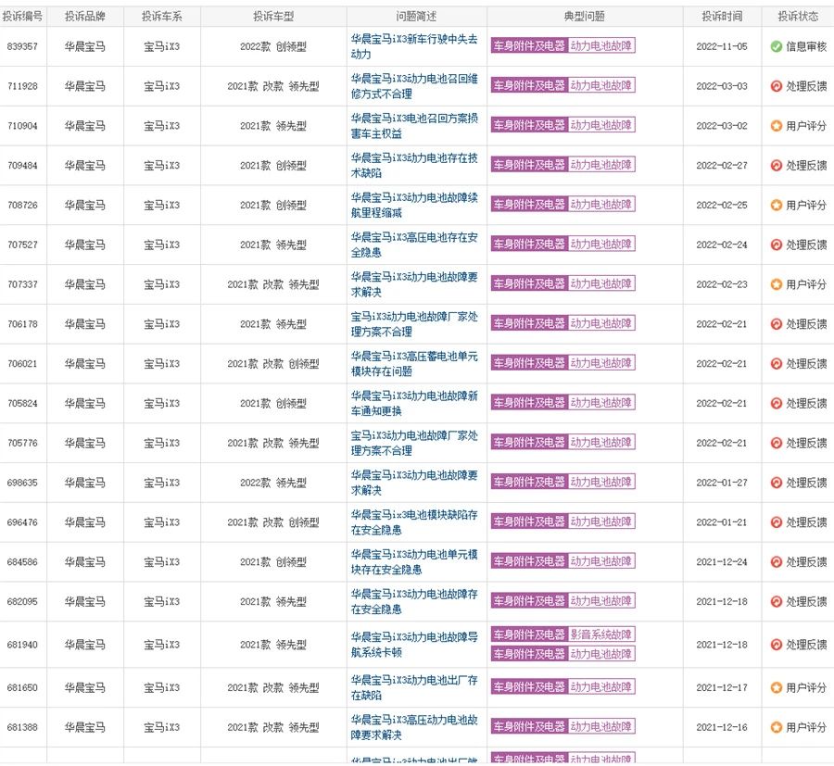Image resolution: width=834 pixels, height=766 pixels.
Task: Open complaint '华晨宝马iX3动力电池出厂存在缺陷'
Action: [414, 688]
